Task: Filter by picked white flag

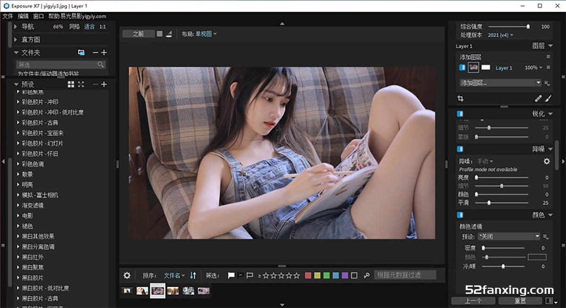Action: (x=231, y=276)
